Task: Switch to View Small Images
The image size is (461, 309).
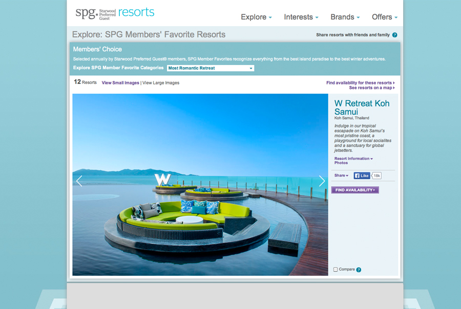Action: 120,82
